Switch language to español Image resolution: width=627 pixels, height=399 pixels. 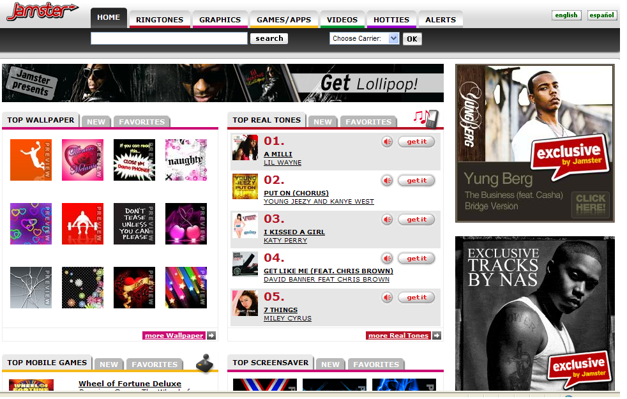pos(601,15)
